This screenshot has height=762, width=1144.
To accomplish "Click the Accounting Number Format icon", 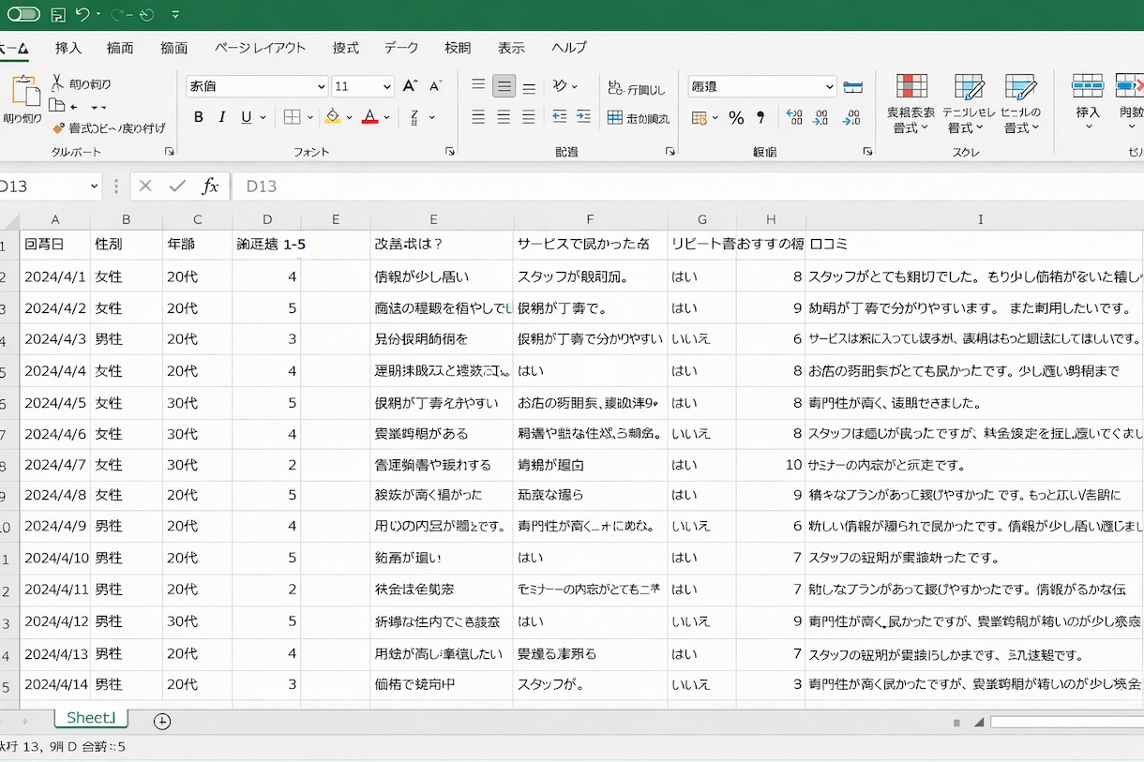I will click(x=699, y=118).
